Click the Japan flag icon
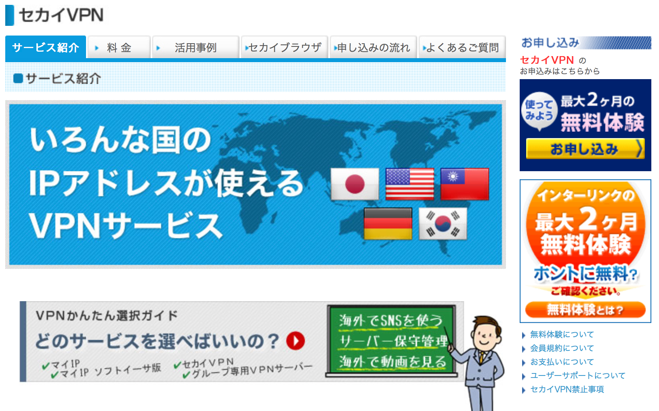This screenshot has width=659, height=411. pos(355,184)
